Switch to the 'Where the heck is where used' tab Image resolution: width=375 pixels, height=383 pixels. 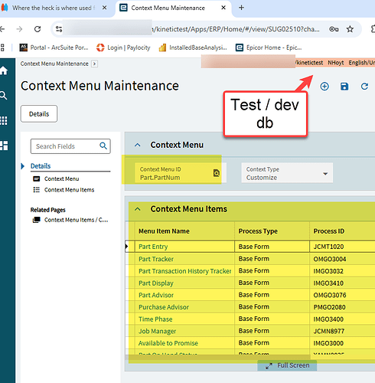[54, 8]
